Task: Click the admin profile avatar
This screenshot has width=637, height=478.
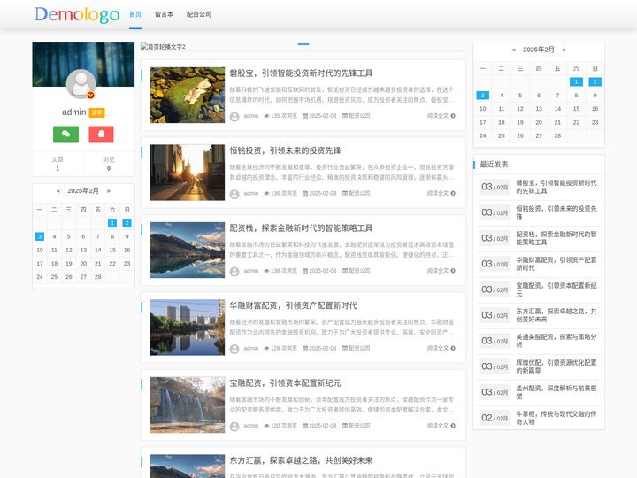Action: 81,84
